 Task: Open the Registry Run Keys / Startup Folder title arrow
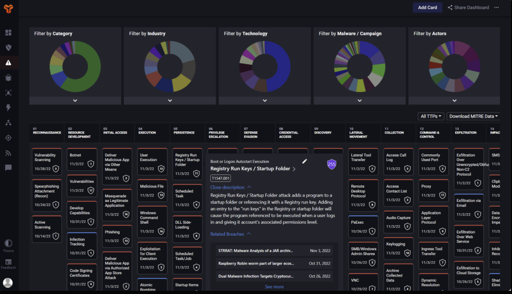click(x=294, y=169)
